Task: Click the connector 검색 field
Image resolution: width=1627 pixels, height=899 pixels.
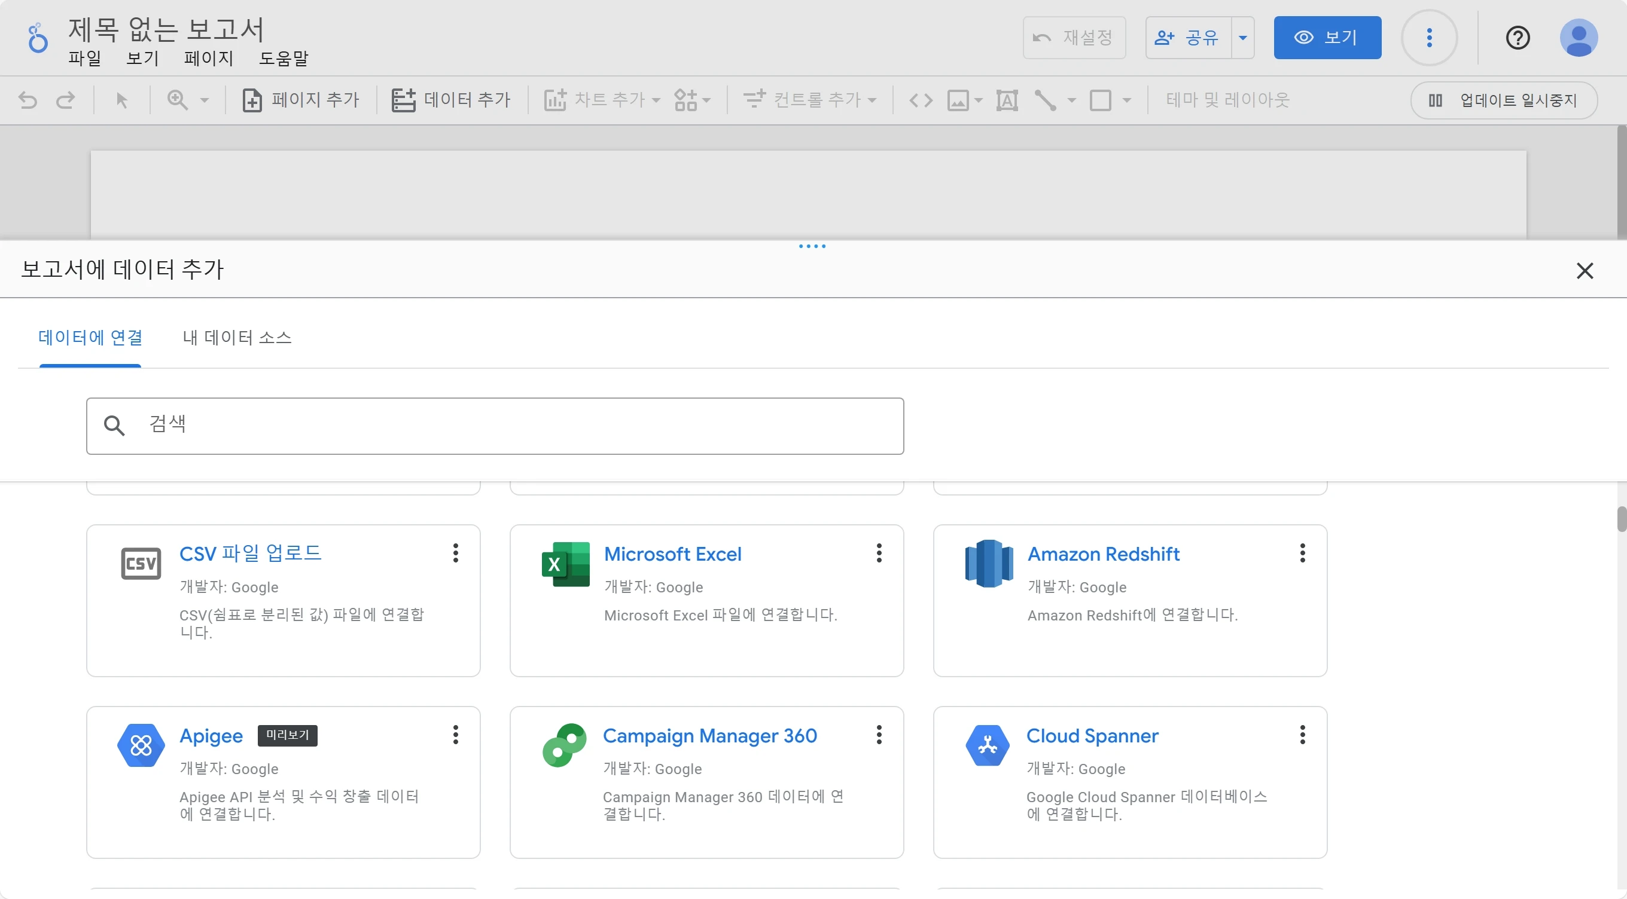Action: click(x=495, y=426)
